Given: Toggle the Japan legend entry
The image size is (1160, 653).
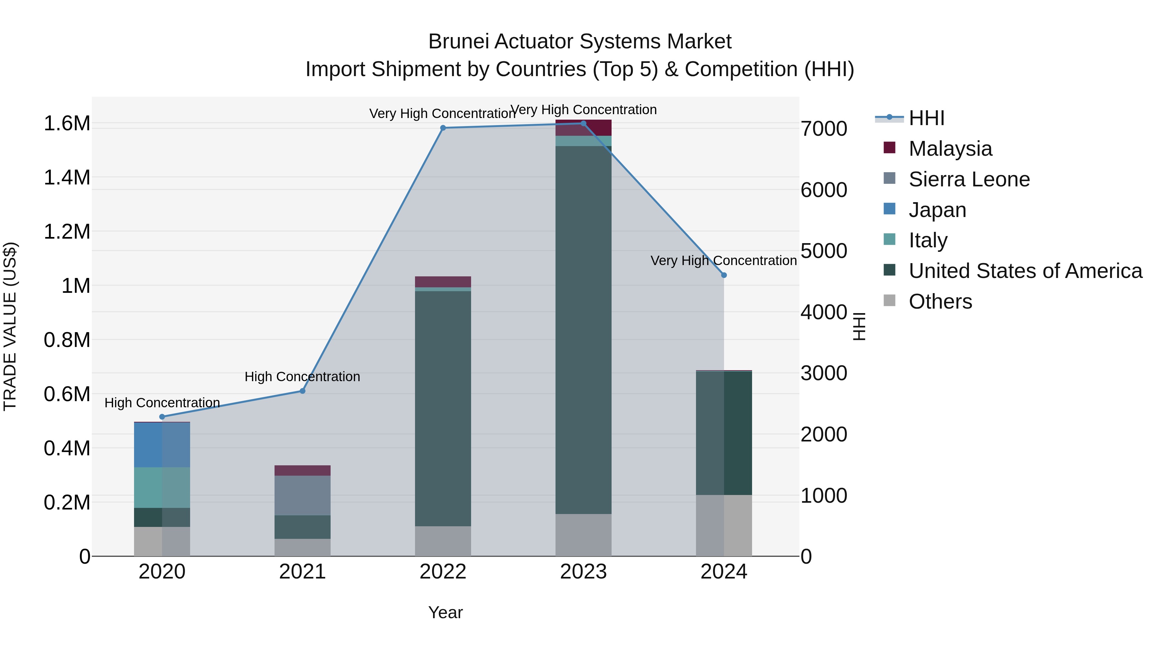Looking at the screenshot, I should point(925,210).
